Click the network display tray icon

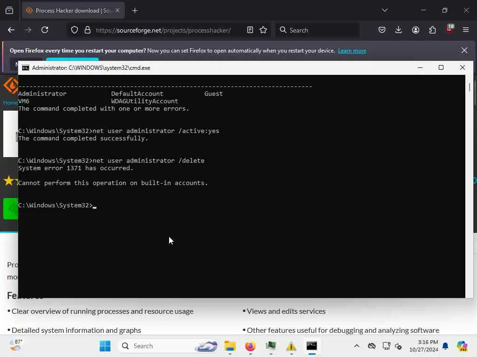tap(386, 346)
